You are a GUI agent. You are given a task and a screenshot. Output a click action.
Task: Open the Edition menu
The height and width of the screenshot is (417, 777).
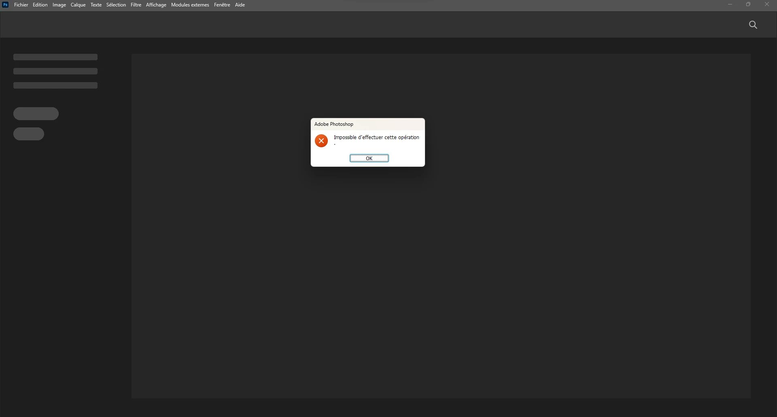tap(40, 5)
